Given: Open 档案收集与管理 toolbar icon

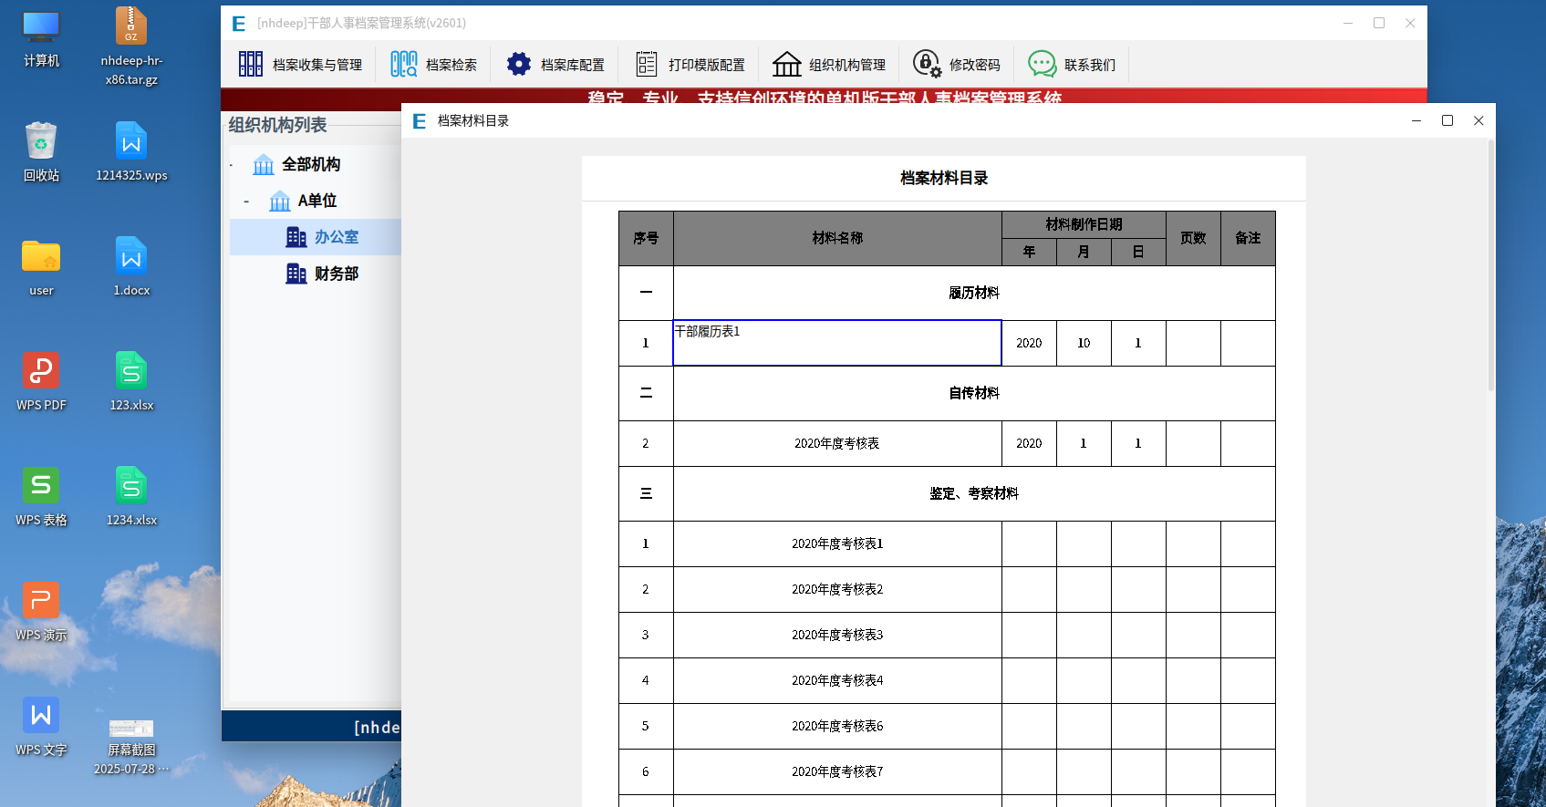Looking at the screenshot, I should point(251,64).
